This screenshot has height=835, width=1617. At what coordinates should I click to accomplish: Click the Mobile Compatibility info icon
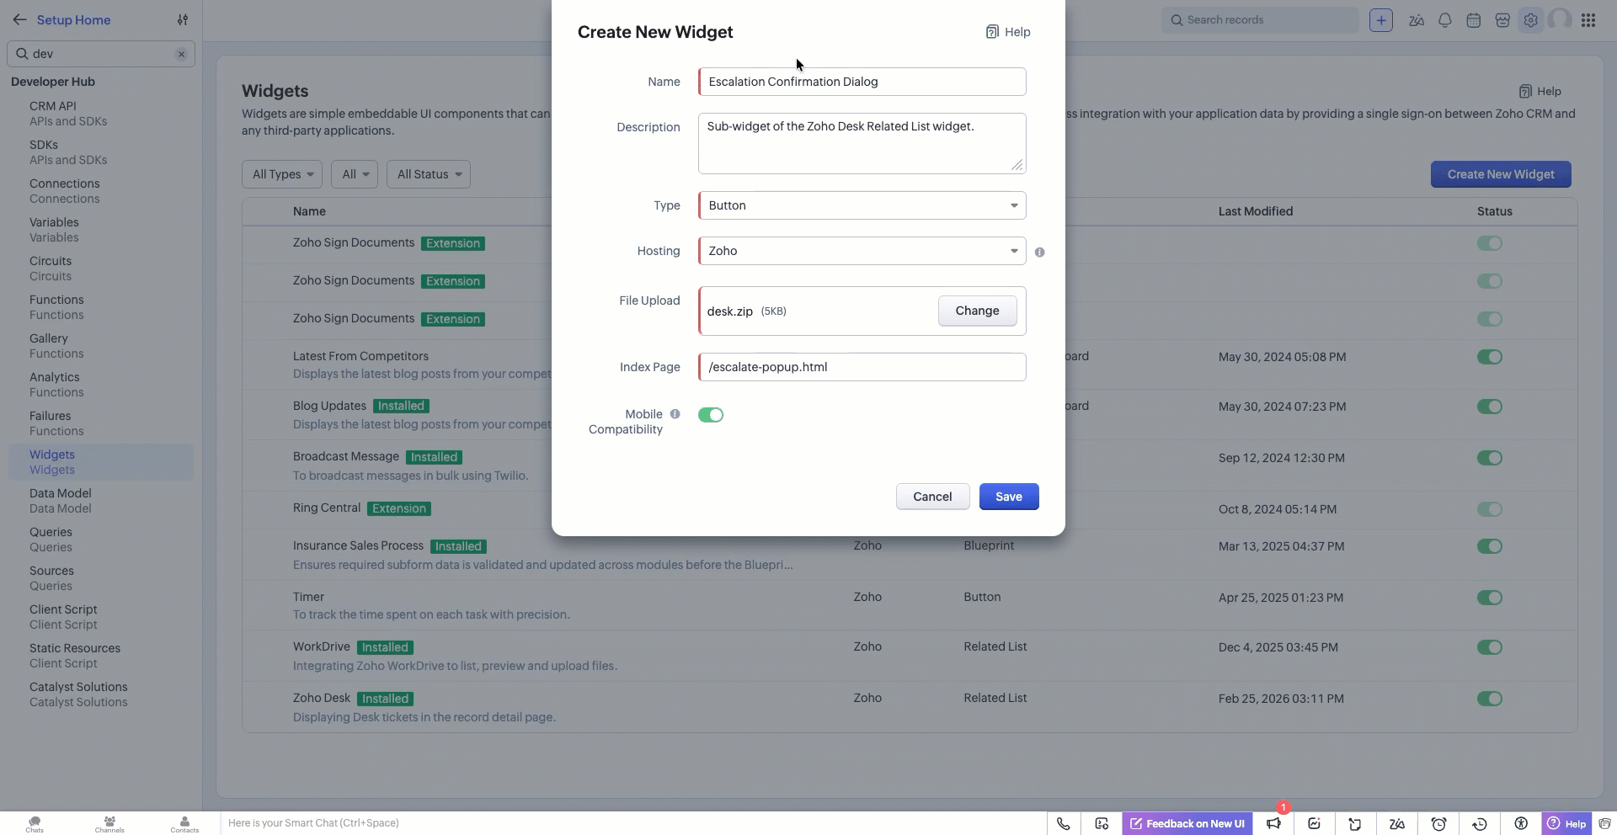[x=675, y=414]
